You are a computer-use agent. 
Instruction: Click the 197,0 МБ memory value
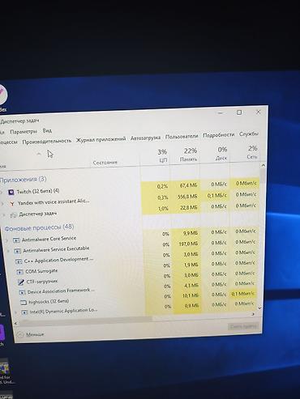(188, 244)
